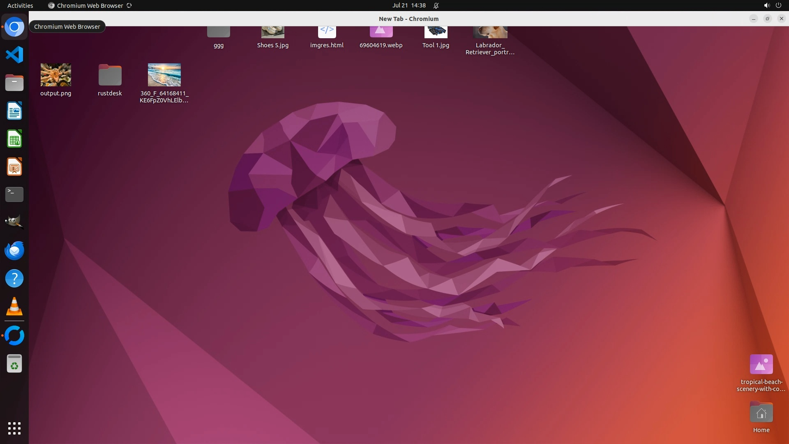The height and width of the screenshot is (444, 789).
Task: Open Visual Studio Code from the dock
Action: pos(14,55)
